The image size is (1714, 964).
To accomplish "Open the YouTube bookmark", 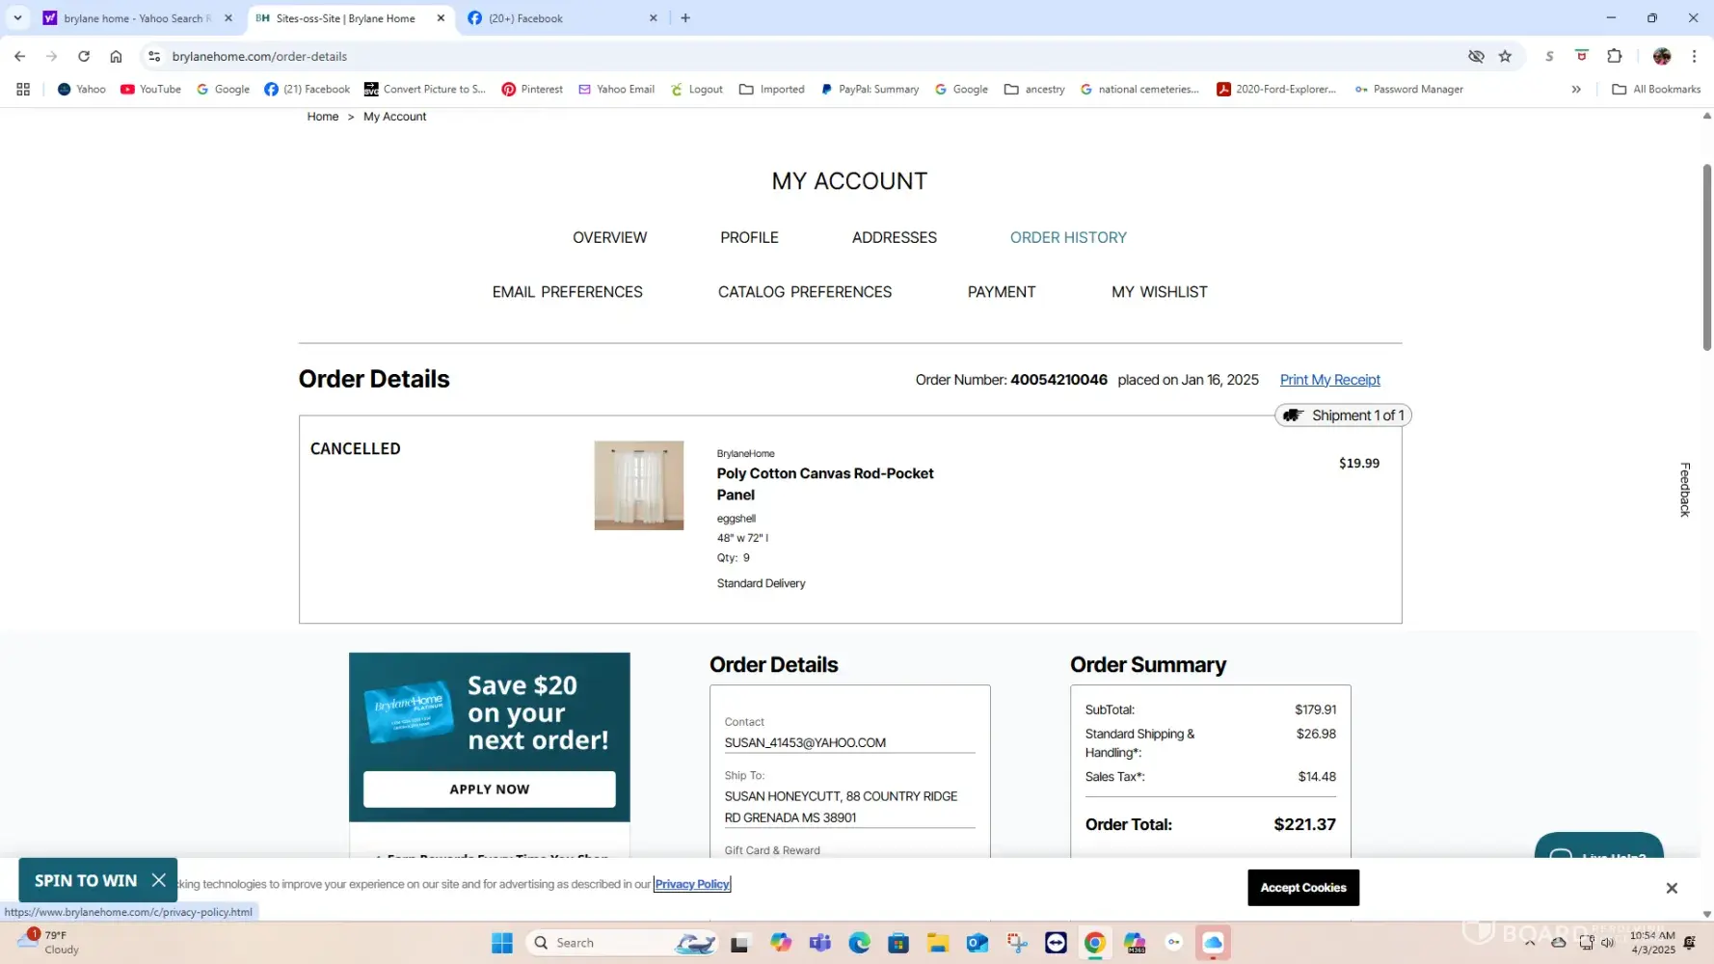I will pyautogui.click(x=151, y=89).
